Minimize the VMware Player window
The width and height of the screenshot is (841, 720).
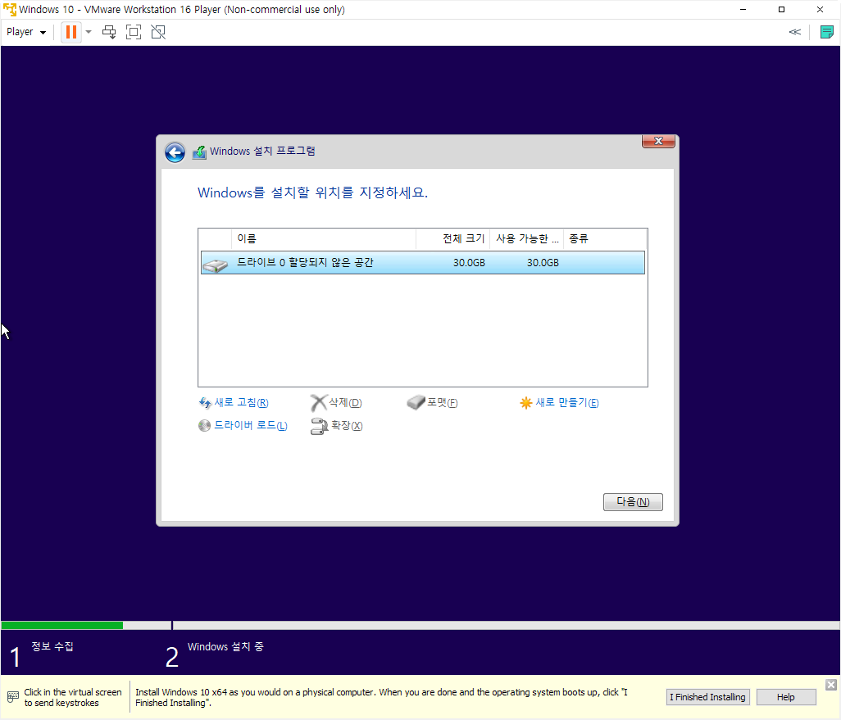[x=743, y=10]
